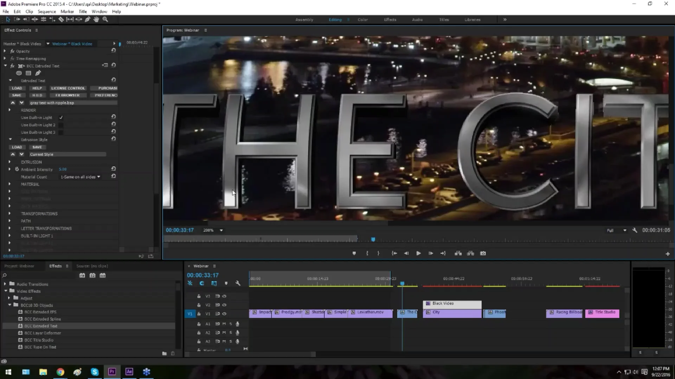Viewport: 675px width, 379px height.
Task: Expand the TRANSFORMATIONS section
Action: [9, 213]
